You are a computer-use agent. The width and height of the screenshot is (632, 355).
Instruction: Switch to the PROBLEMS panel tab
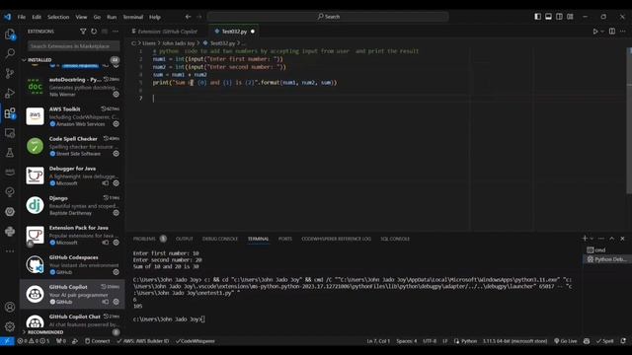pos(144,239)
